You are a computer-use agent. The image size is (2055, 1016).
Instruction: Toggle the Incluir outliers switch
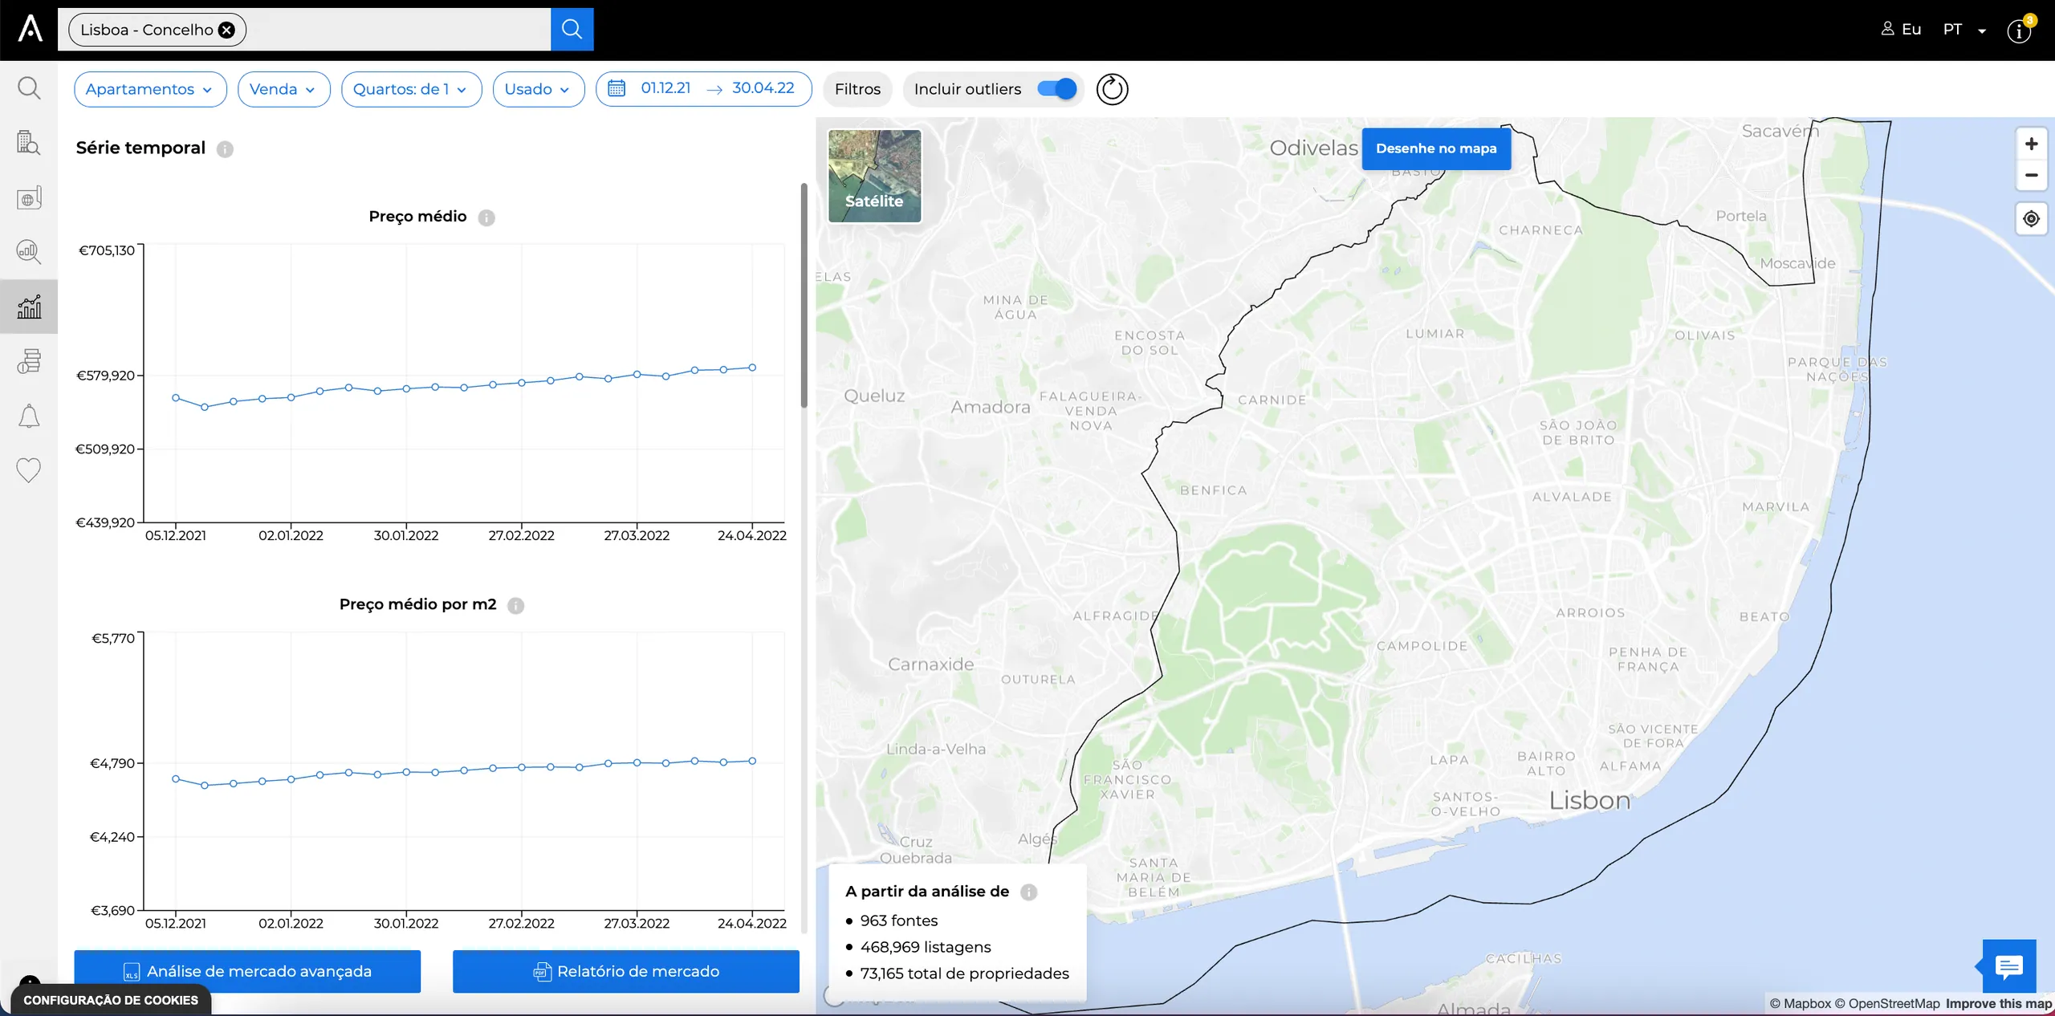pos(1056,89)
